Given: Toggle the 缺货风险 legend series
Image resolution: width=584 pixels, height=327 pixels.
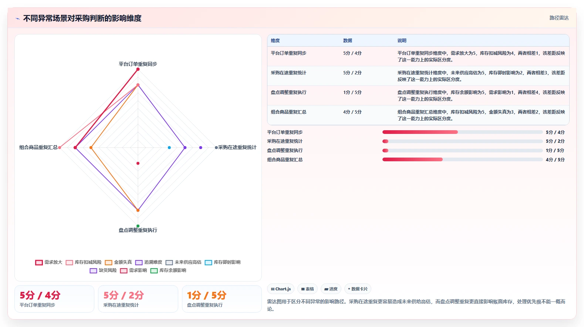Looking at the screenshot, I should coord(103,270).
